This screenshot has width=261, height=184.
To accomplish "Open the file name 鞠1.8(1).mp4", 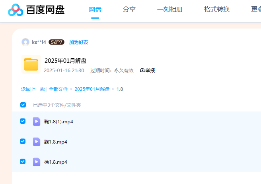I will (x=58, y=122).
